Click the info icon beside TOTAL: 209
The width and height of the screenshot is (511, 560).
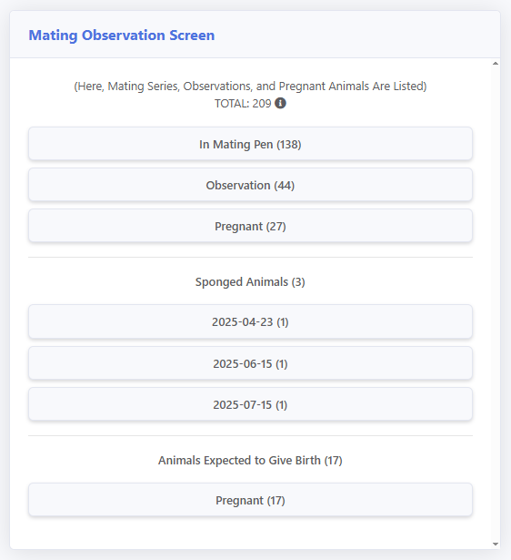280,103
